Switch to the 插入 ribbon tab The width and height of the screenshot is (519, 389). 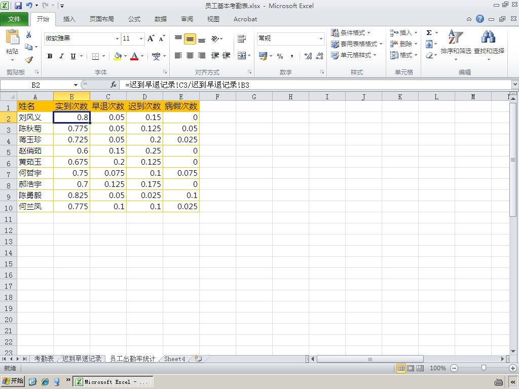69,19
